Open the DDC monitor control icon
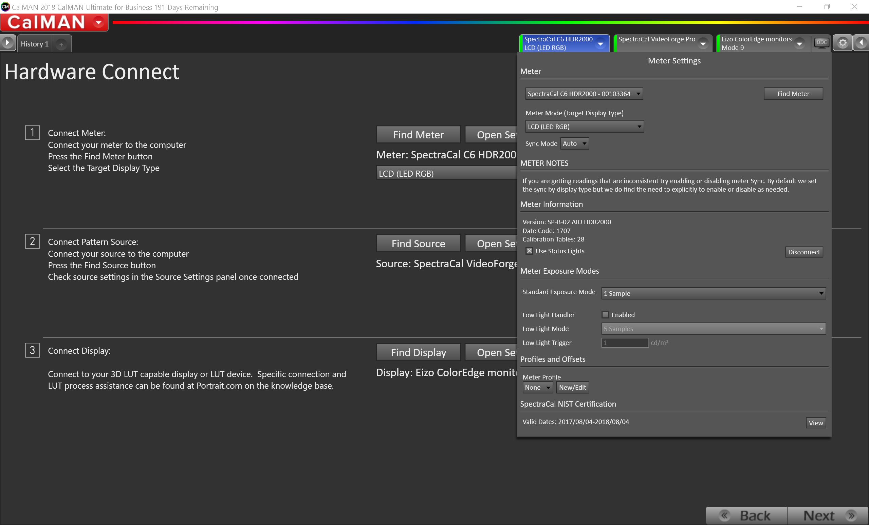The width and height of the screenshot is (869, 525). tap(821, 43)
